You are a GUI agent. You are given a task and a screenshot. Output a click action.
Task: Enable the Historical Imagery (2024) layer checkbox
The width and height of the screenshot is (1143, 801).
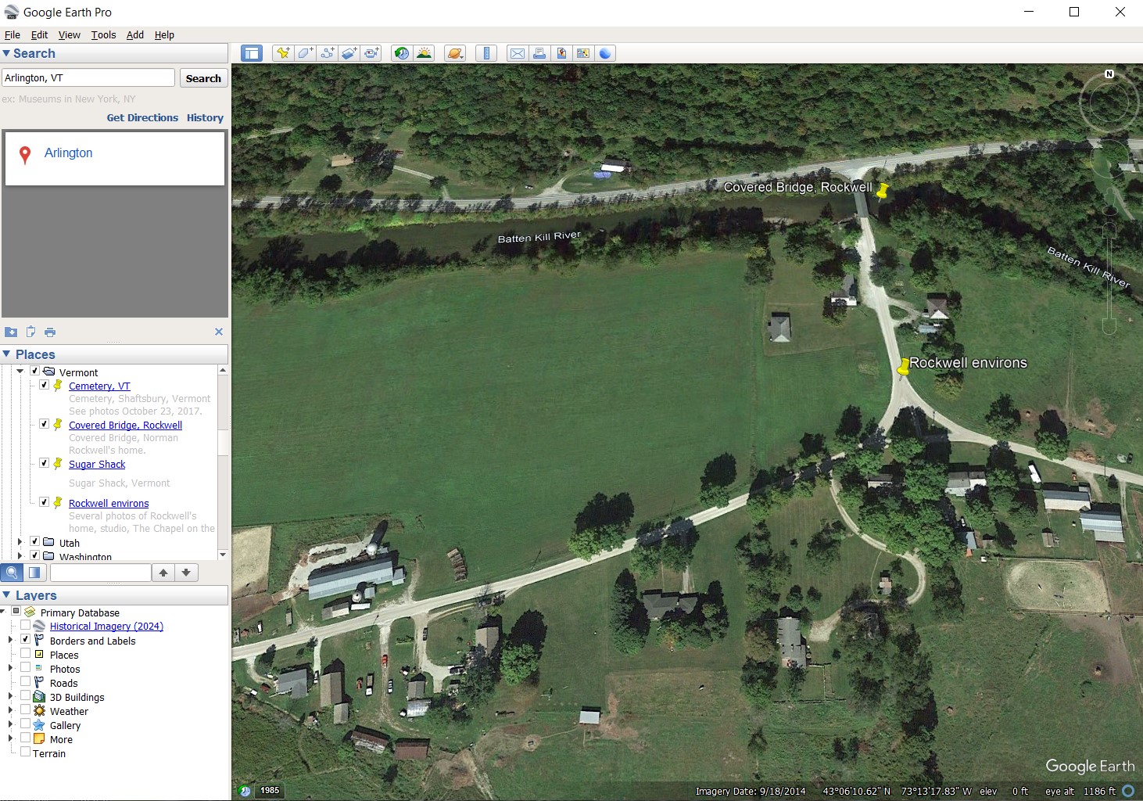click(x=26, y=626)
